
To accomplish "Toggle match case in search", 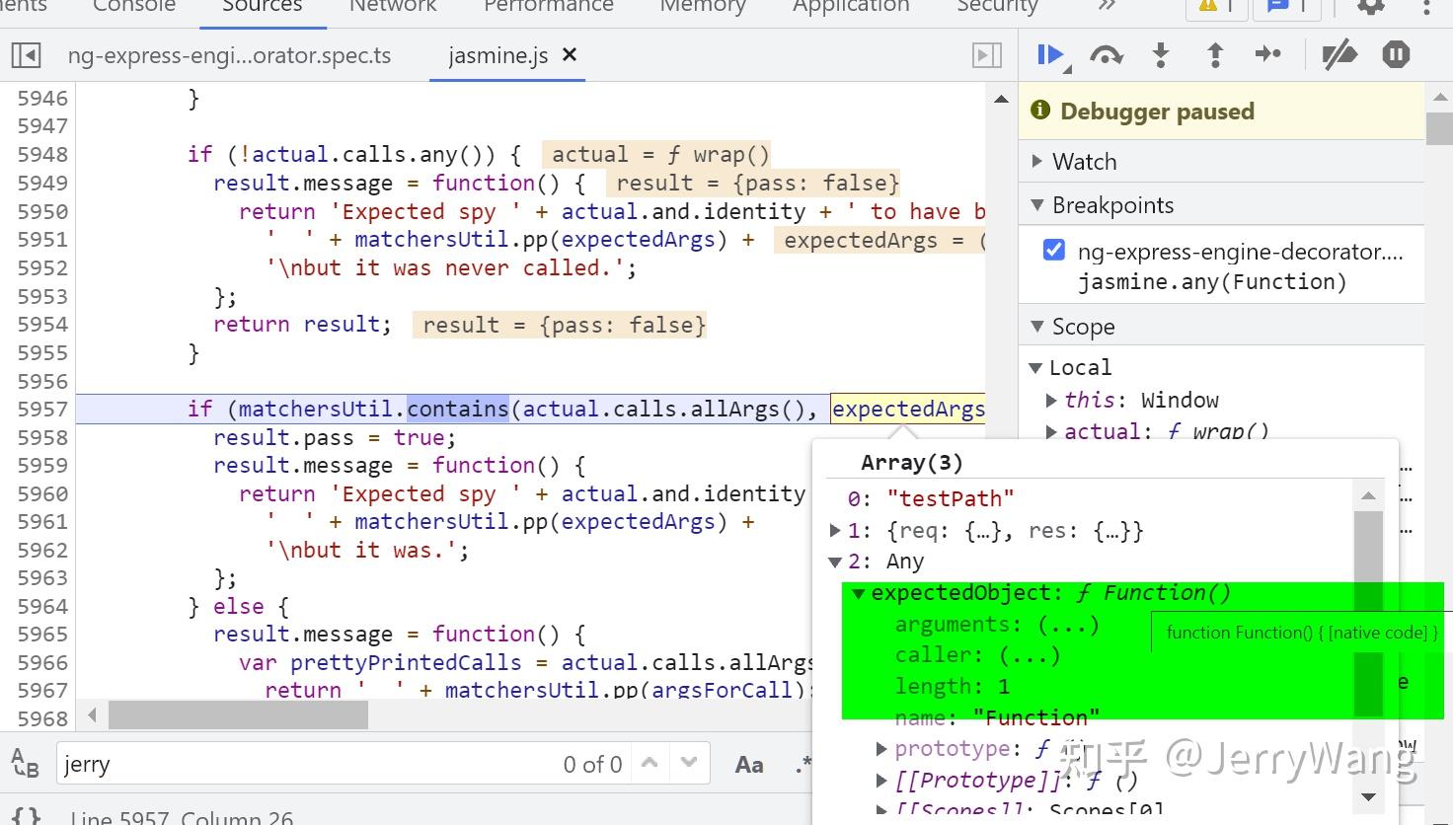I will (x=749, y=765).
